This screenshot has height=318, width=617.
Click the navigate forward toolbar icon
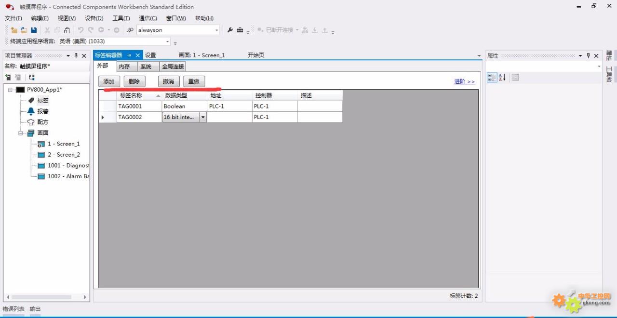point(116,30)
